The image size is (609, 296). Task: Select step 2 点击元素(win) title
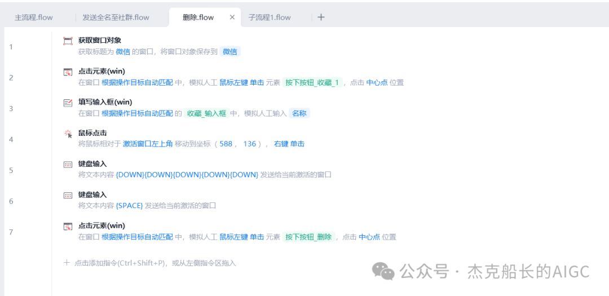tap(101, 71)
